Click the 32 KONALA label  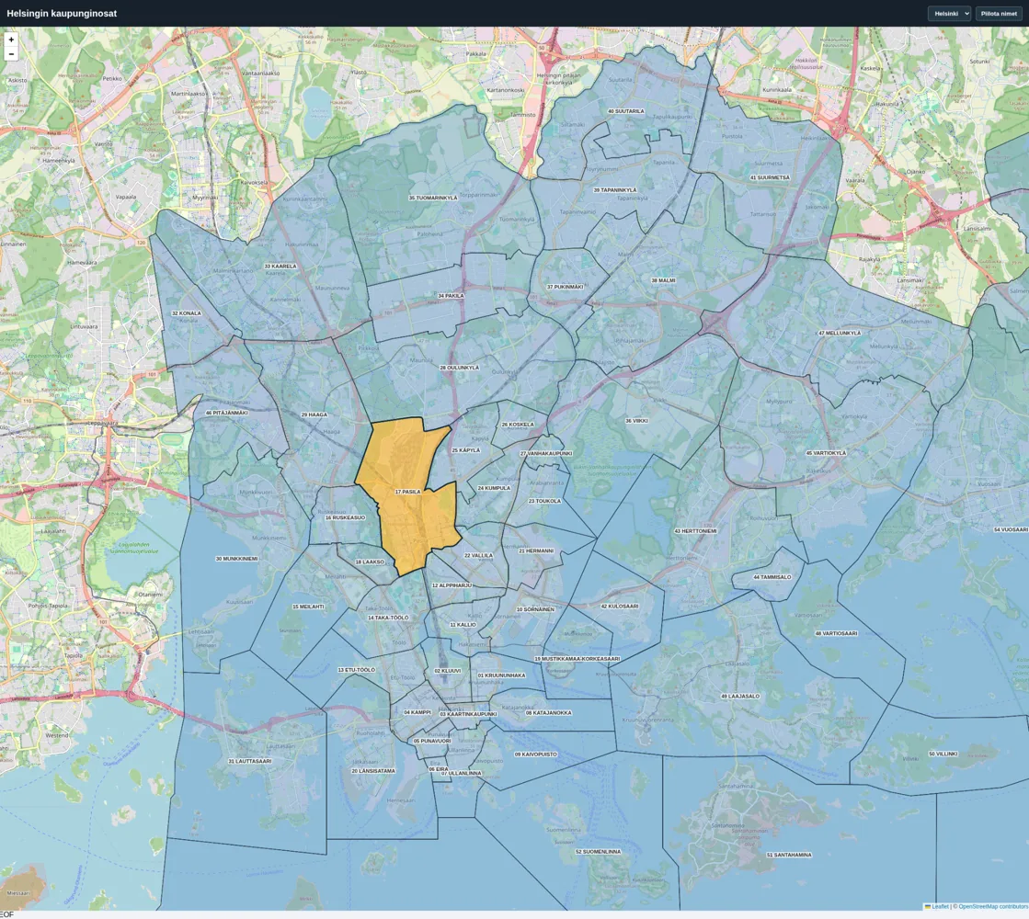(187, 312)
